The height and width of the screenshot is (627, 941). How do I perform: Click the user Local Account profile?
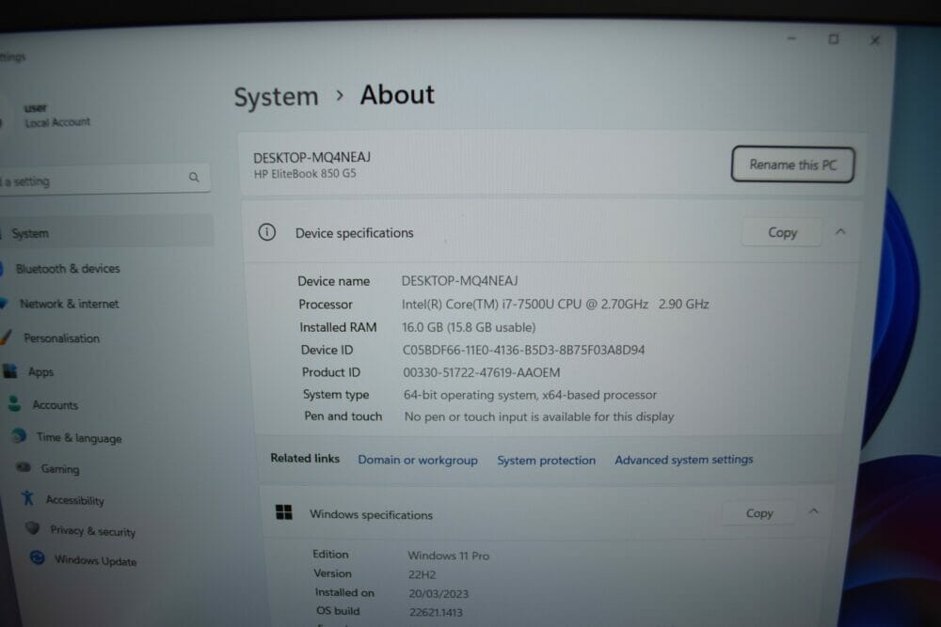(51, 115)
